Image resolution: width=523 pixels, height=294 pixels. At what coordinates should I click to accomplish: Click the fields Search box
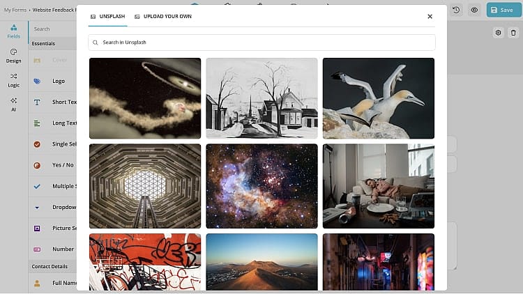[54, 29]
